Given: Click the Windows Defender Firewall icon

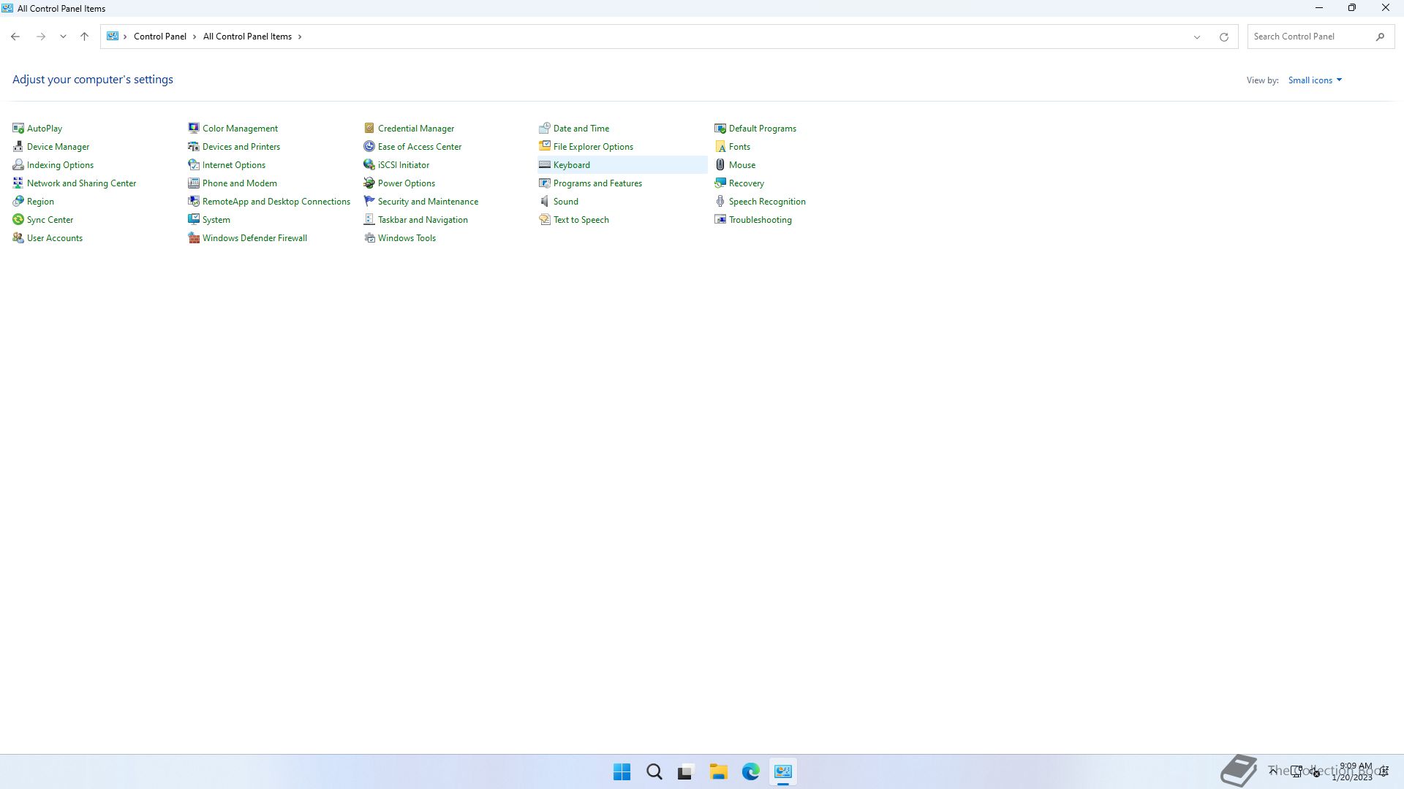Looking at the screenshot, I should click(x=194, y=238).
